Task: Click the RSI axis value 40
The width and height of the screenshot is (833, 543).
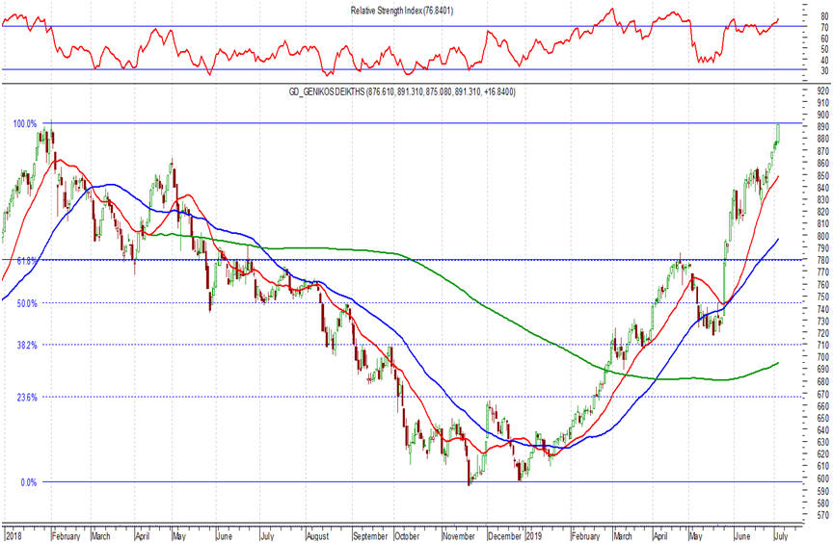Action: (824, 60)
